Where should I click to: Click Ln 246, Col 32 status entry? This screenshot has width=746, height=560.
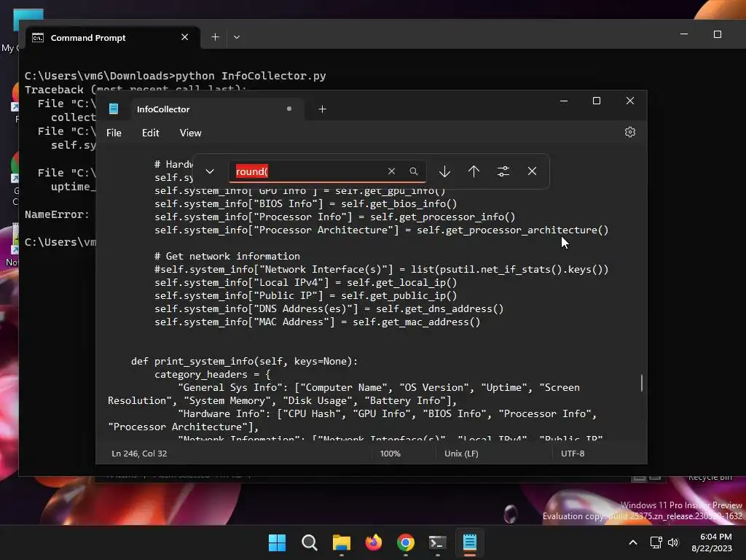click(x=139, y=454)
